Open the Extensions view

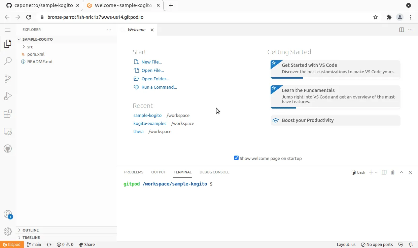[8, 114]
